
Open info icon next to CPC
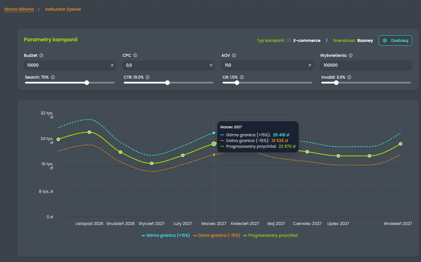[135, 55]
